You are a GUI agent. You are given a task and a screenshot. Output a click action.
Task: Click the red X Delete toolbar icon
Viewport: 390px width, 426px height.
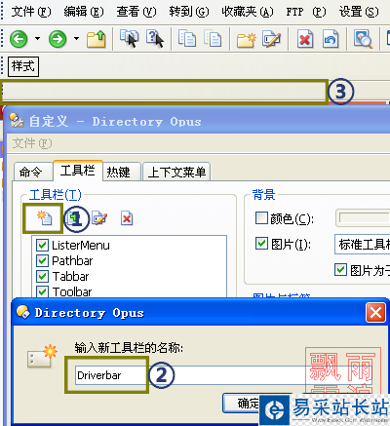[x=305, y=39]
